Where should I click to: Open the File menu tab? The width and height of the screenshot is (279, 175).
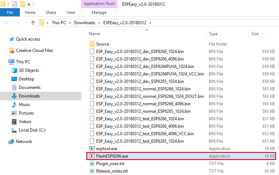pyautogui.click(x=10, y=12)
